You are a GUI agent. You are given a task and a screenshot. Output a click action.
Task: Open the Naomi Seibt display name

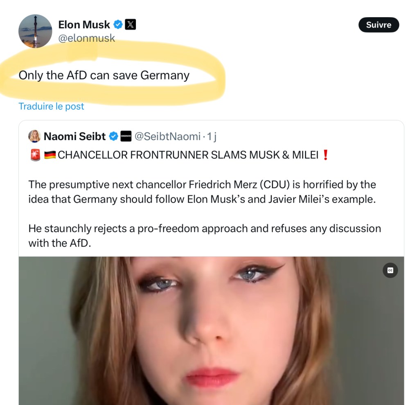[x=74, y=136]
